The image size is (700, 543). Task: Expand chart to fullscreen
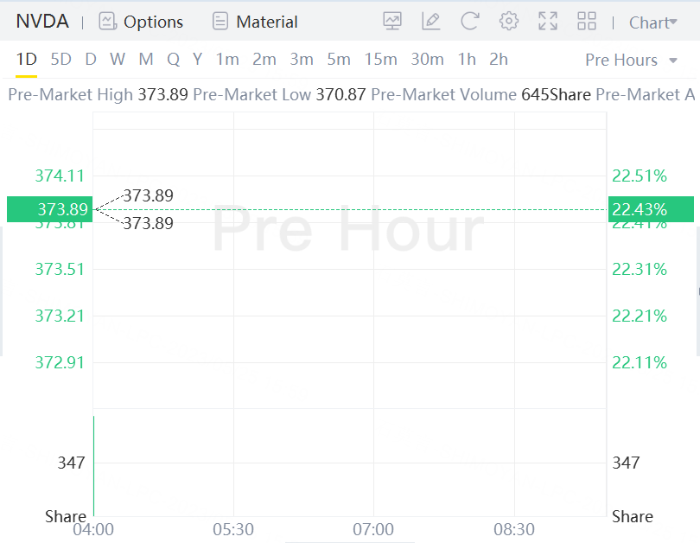click(548, 22)
